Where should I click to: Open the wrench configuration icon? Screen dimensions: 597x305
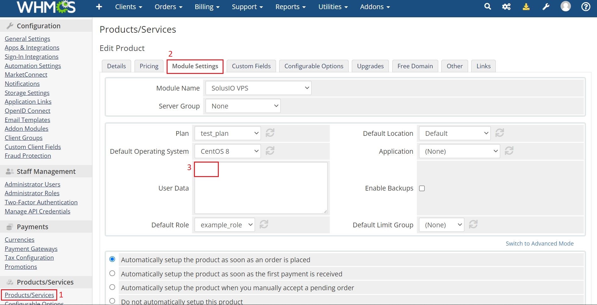[546, 7]
